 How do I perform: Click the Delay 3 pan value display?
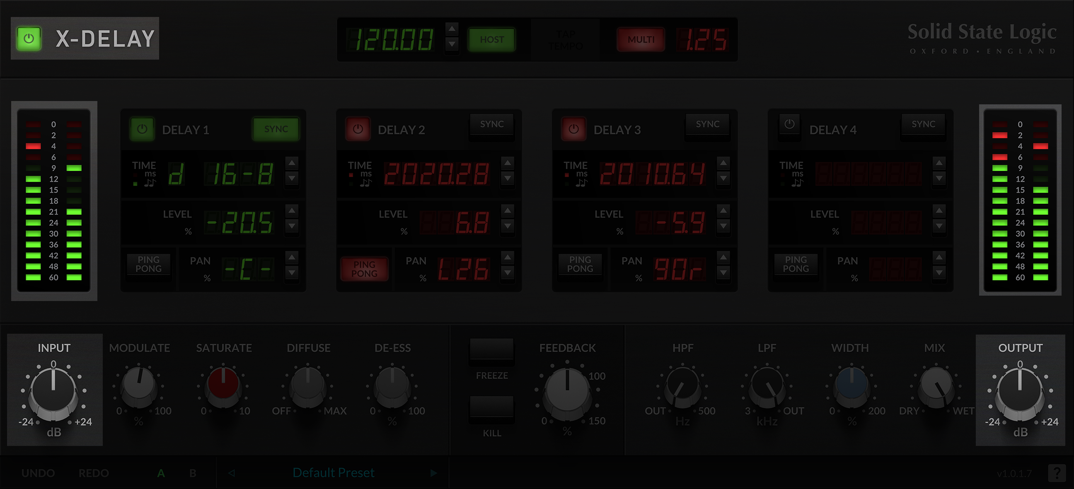pyautogui.click(x=679, y=269)
